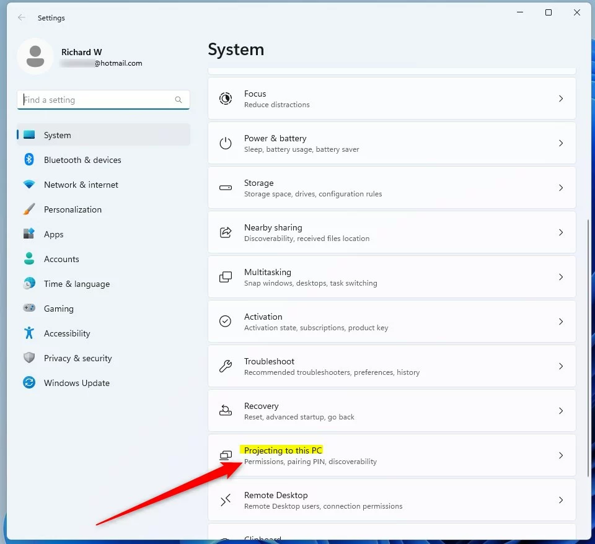
Task: Select Time & language in sidebar
Action: pyautogui.click(x=76, y=284)
